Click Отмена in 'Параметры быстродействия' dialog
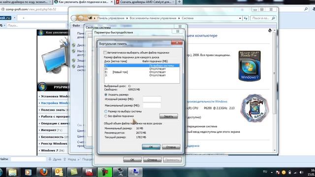This screenshot has width=315, height=177. pyautogui.click(x=152, y=160)
